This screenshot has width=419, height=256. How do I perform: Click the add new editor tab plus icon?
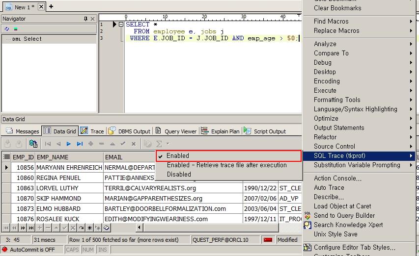coord(51,6)
